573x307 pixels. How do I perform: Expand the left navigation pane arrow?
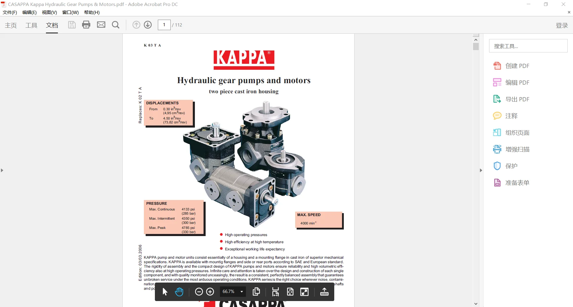point(2,170)
